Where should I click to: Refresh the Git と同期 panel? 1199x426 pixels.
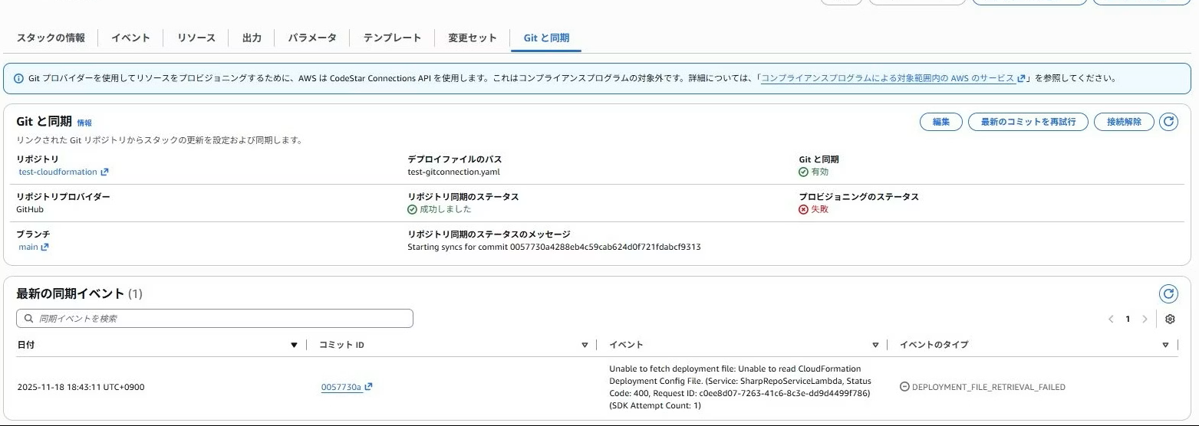tap(1168, 122)
